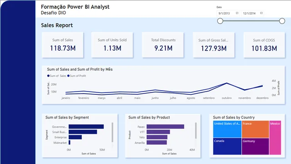
Task: Click the Segment chart vertical scrollbar
Action: 112,132
